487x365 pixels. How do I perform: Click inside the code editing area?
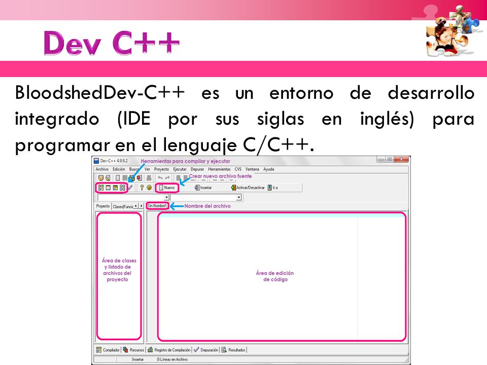pos(282,276)
